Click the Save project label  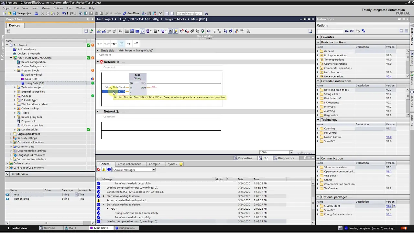pyautogui.click(x=24, y=13)
